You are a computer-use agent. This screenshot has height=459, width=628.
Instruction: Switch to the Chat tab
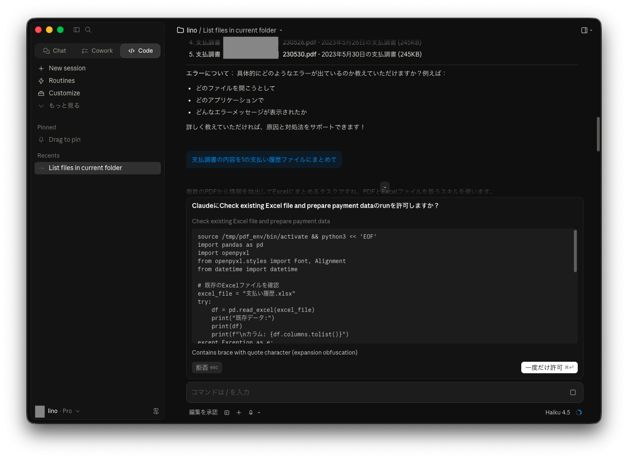click(55, 51)
